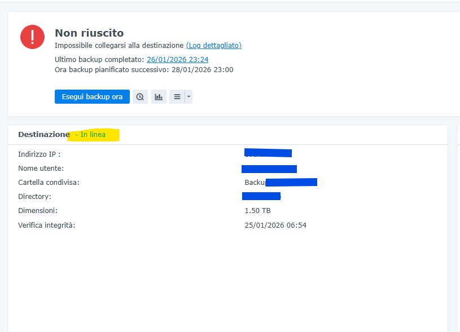This screenshot has width=460, height=332.
Task: Open backup statistics bar chart icon
Action: (x=159, y=97)
